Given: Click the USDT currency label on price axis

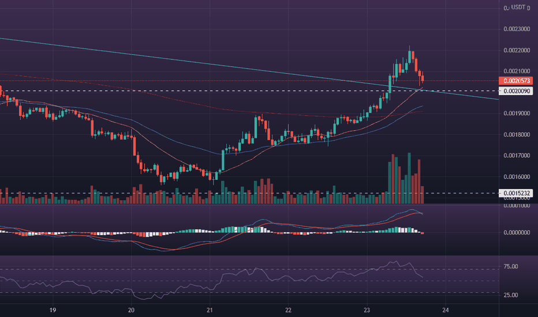Looking at the screenshot, I should tap(518, 7).
